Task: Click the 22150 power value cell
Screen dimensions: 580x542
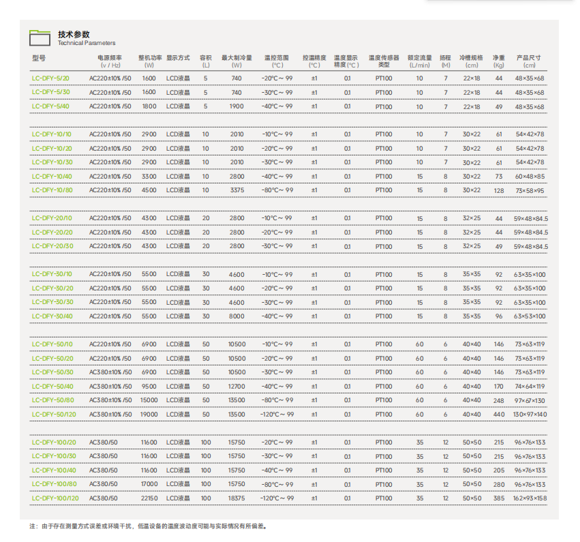Action: [149, 498]
